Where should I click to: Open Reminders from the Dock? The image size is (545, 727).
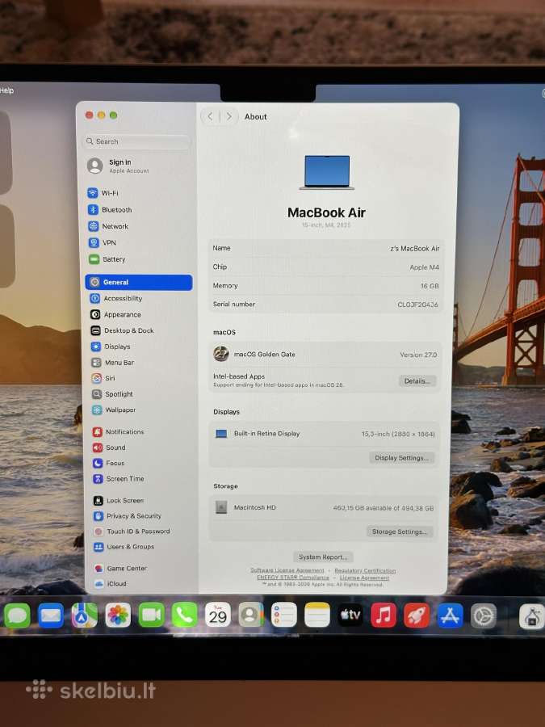[x=283, y=615]
